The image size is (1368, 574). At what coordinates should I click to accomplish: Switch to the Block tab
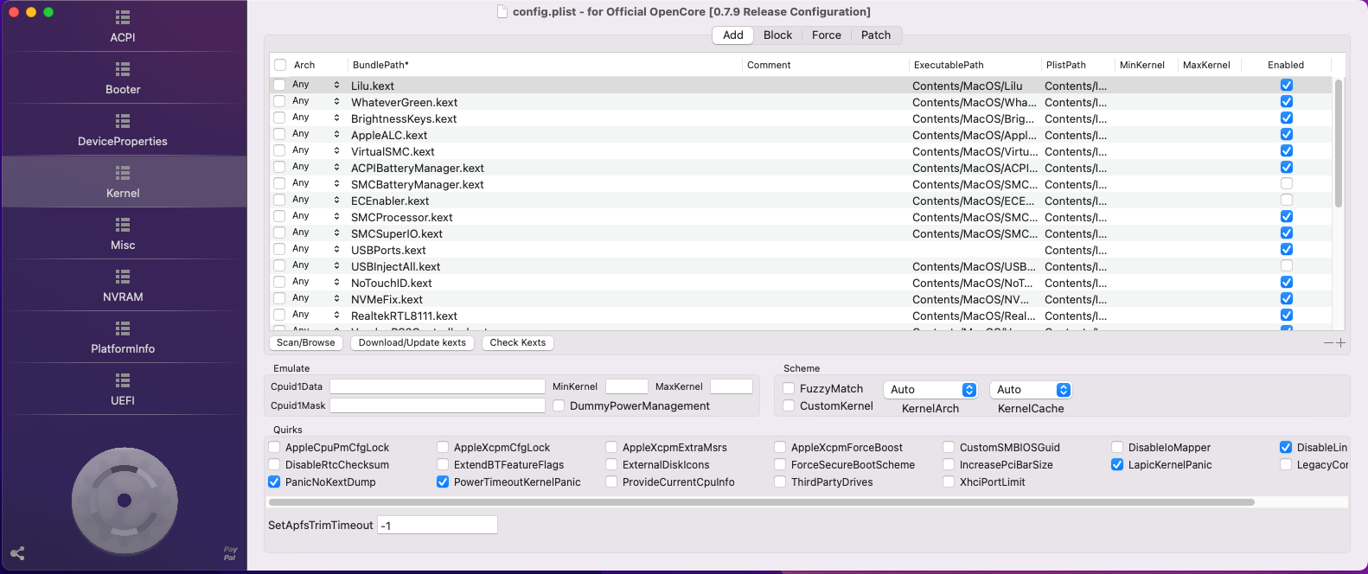click(x=777, y=35)
